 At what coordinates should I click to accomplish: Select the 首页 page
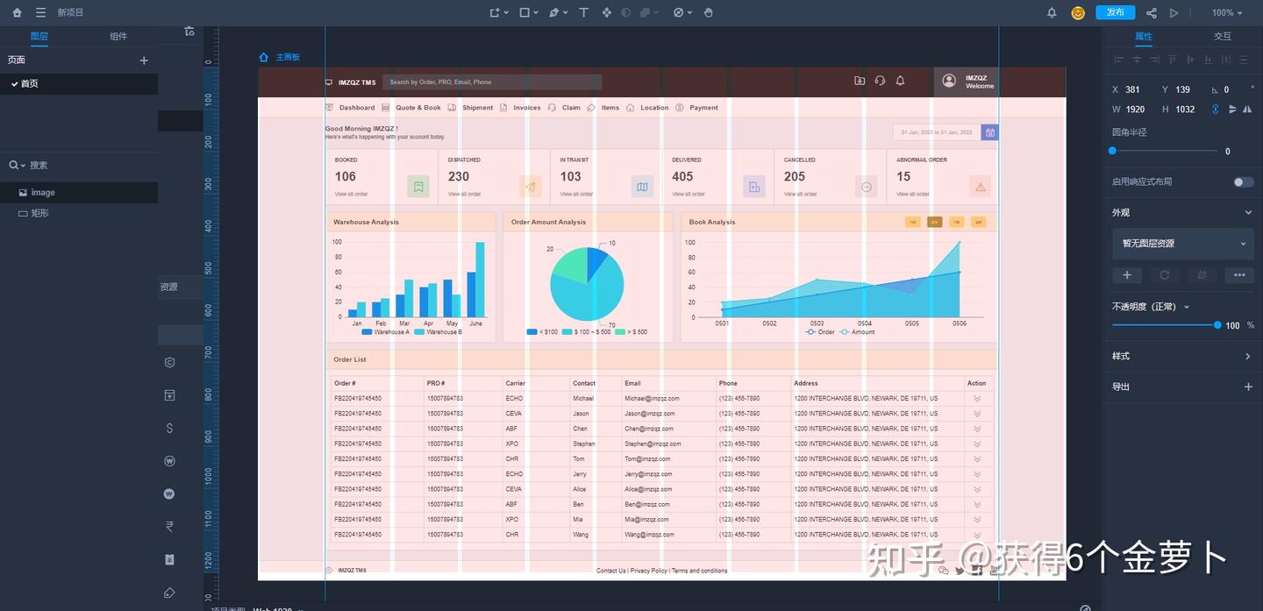(79, 83)
